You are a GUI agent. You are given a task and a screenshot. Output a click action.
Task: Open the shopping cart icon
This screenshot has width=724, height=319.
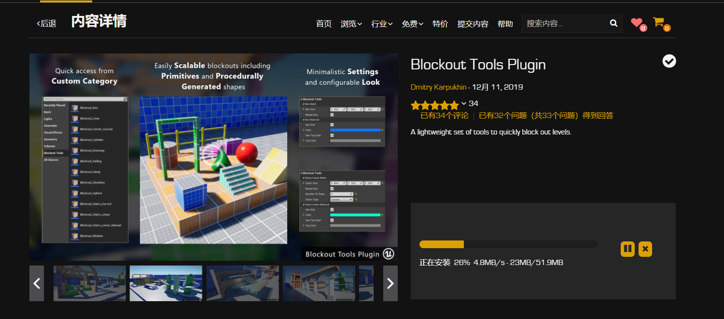(x=658, y=22)
